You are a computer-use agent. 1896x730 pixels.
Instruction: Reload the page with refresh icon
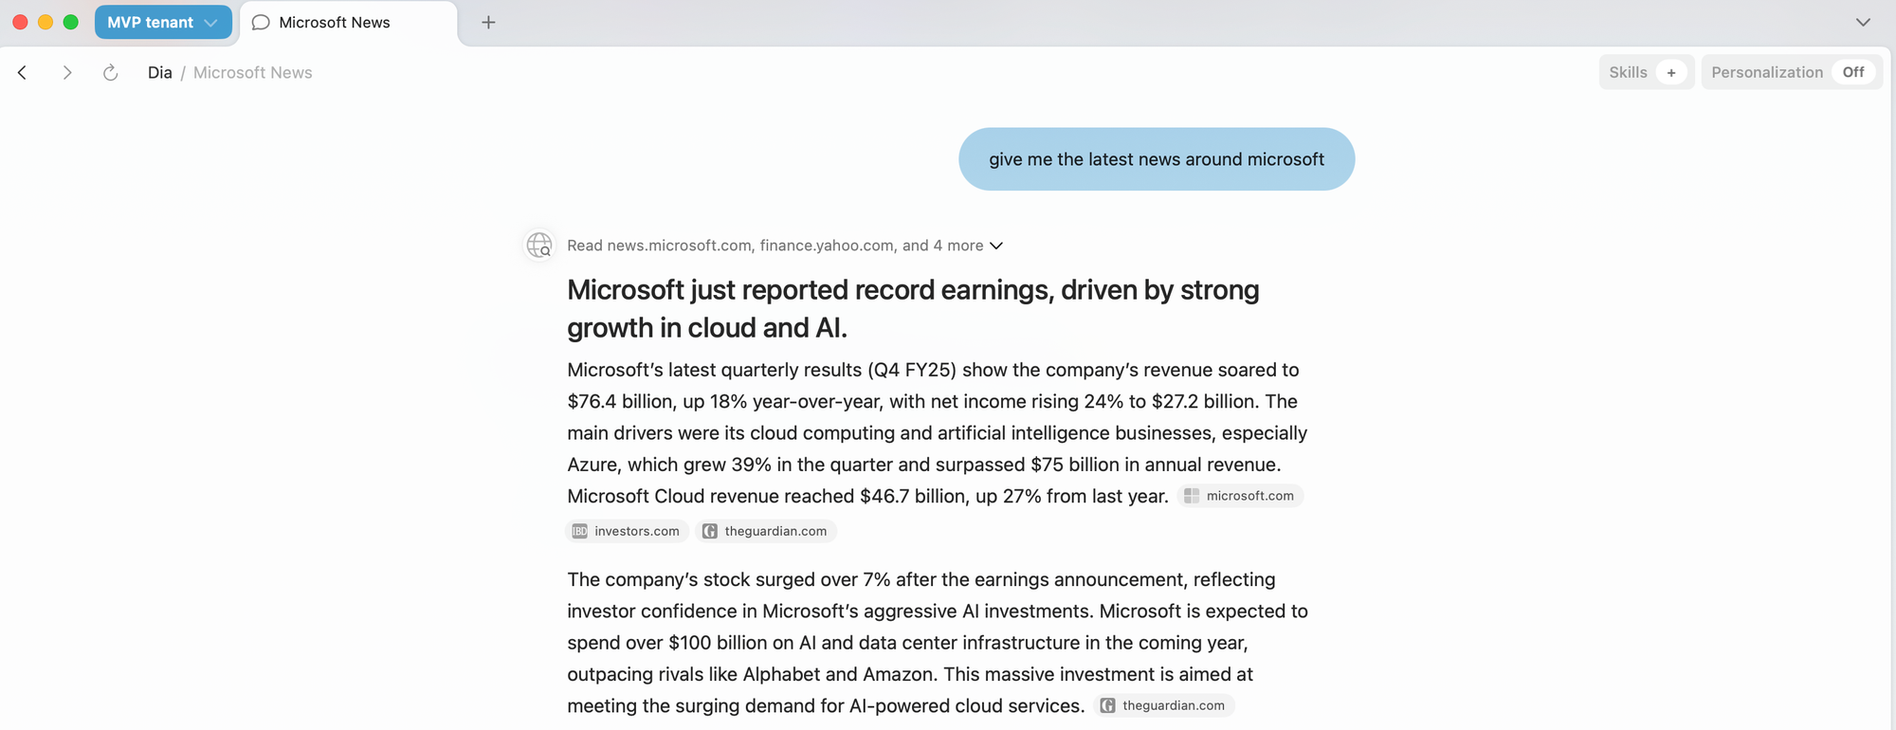tap(110, 73)
